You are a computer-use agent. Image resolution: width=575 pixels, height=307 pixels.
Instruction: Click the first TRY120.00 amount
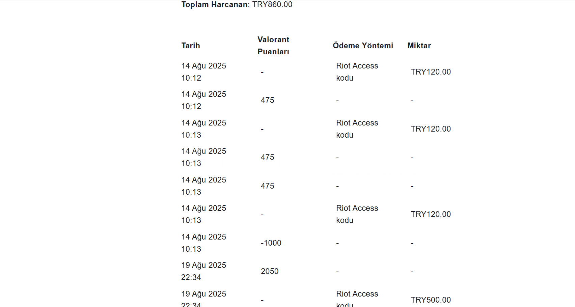tap(431, 72)
